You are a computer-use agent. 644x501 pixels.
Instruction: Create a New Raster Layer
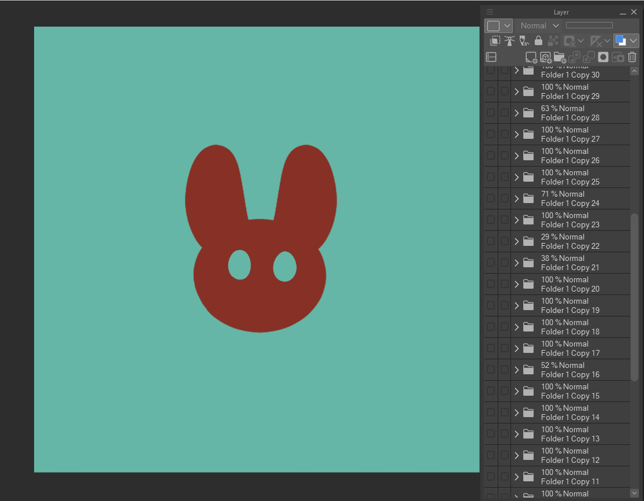point(531,57)
